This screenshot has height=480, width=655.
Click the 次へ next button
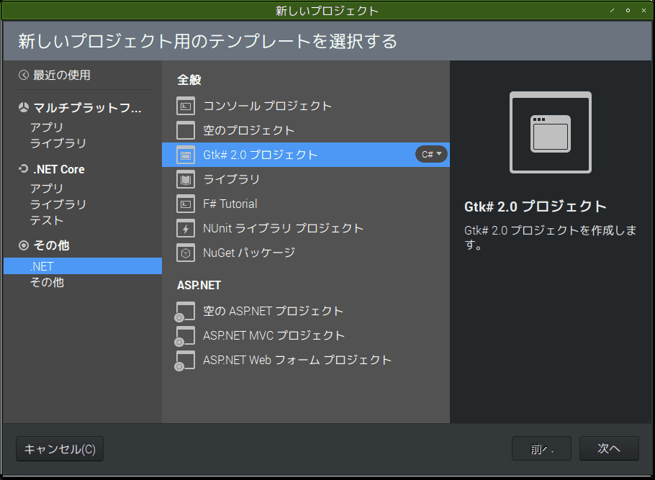pyautogui.click(x=609, y=448)
